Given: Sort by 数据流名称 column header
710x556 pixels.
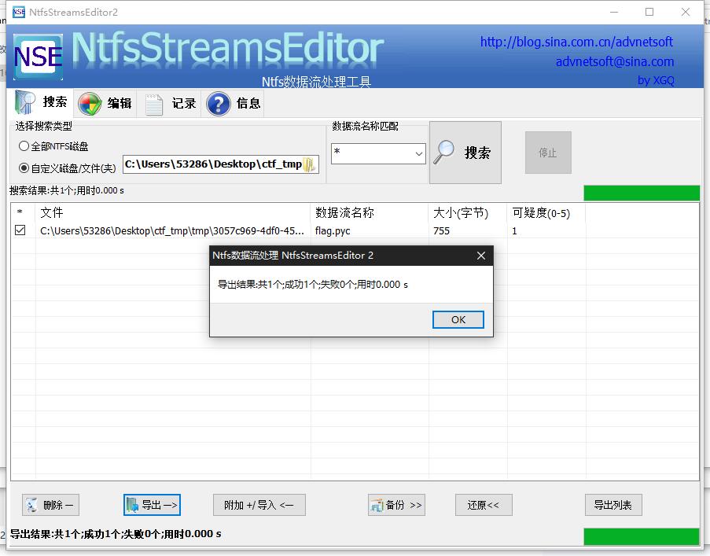Looking at the screenshot, I should click(x=370, y=212).
